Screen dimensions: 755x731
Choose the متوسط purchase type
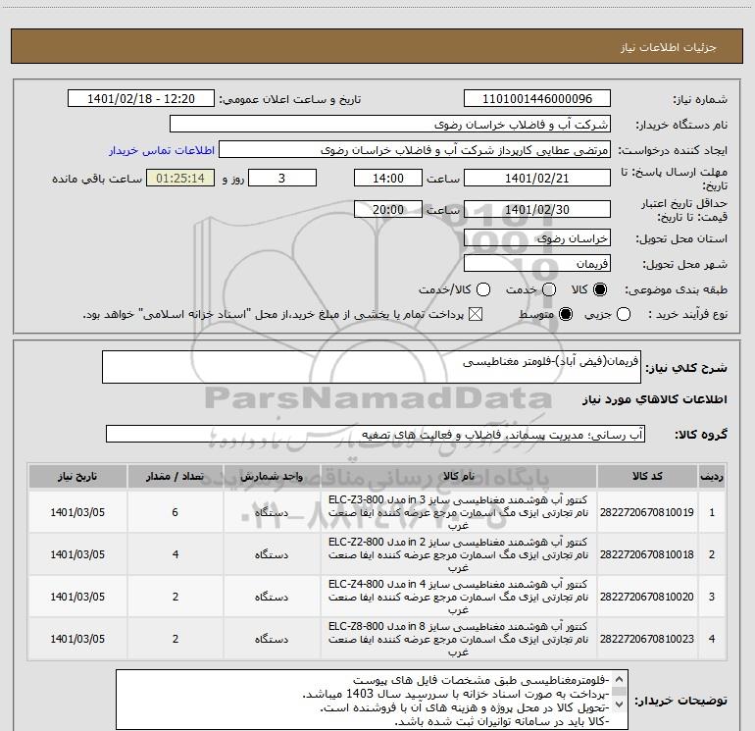coord(566,314)
